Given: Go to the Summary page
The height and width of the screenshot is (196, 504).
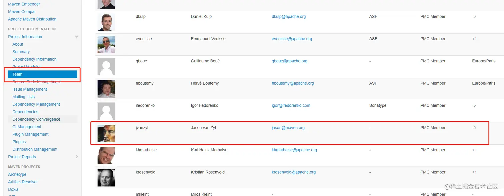Looking at the screenshot, I should [21, 52].
